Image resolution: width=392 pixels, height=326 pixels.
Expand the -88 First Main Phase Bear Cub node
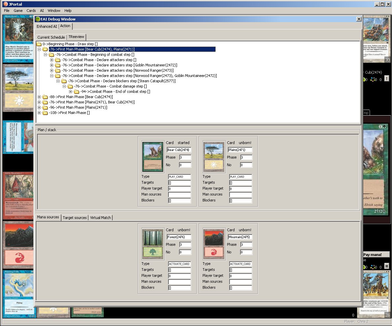tap(39, 97)
